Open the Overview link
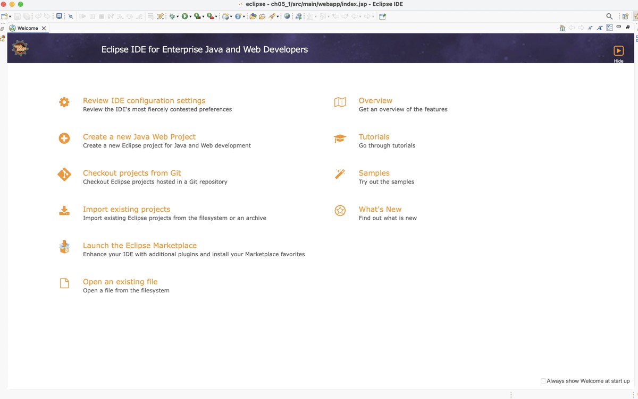The width and height of the screenshot is (638, 399). pyautogui.click(x=375, y=100)
